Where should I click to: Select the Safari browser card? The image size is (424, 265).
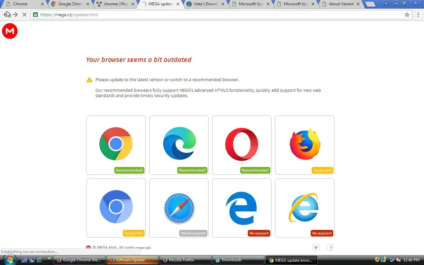point(179,208)
